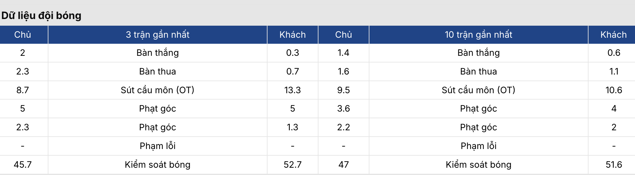
Task: Click the "Chủ" header left of "3 trận gần nhất"
Action: tap(23, 35)
